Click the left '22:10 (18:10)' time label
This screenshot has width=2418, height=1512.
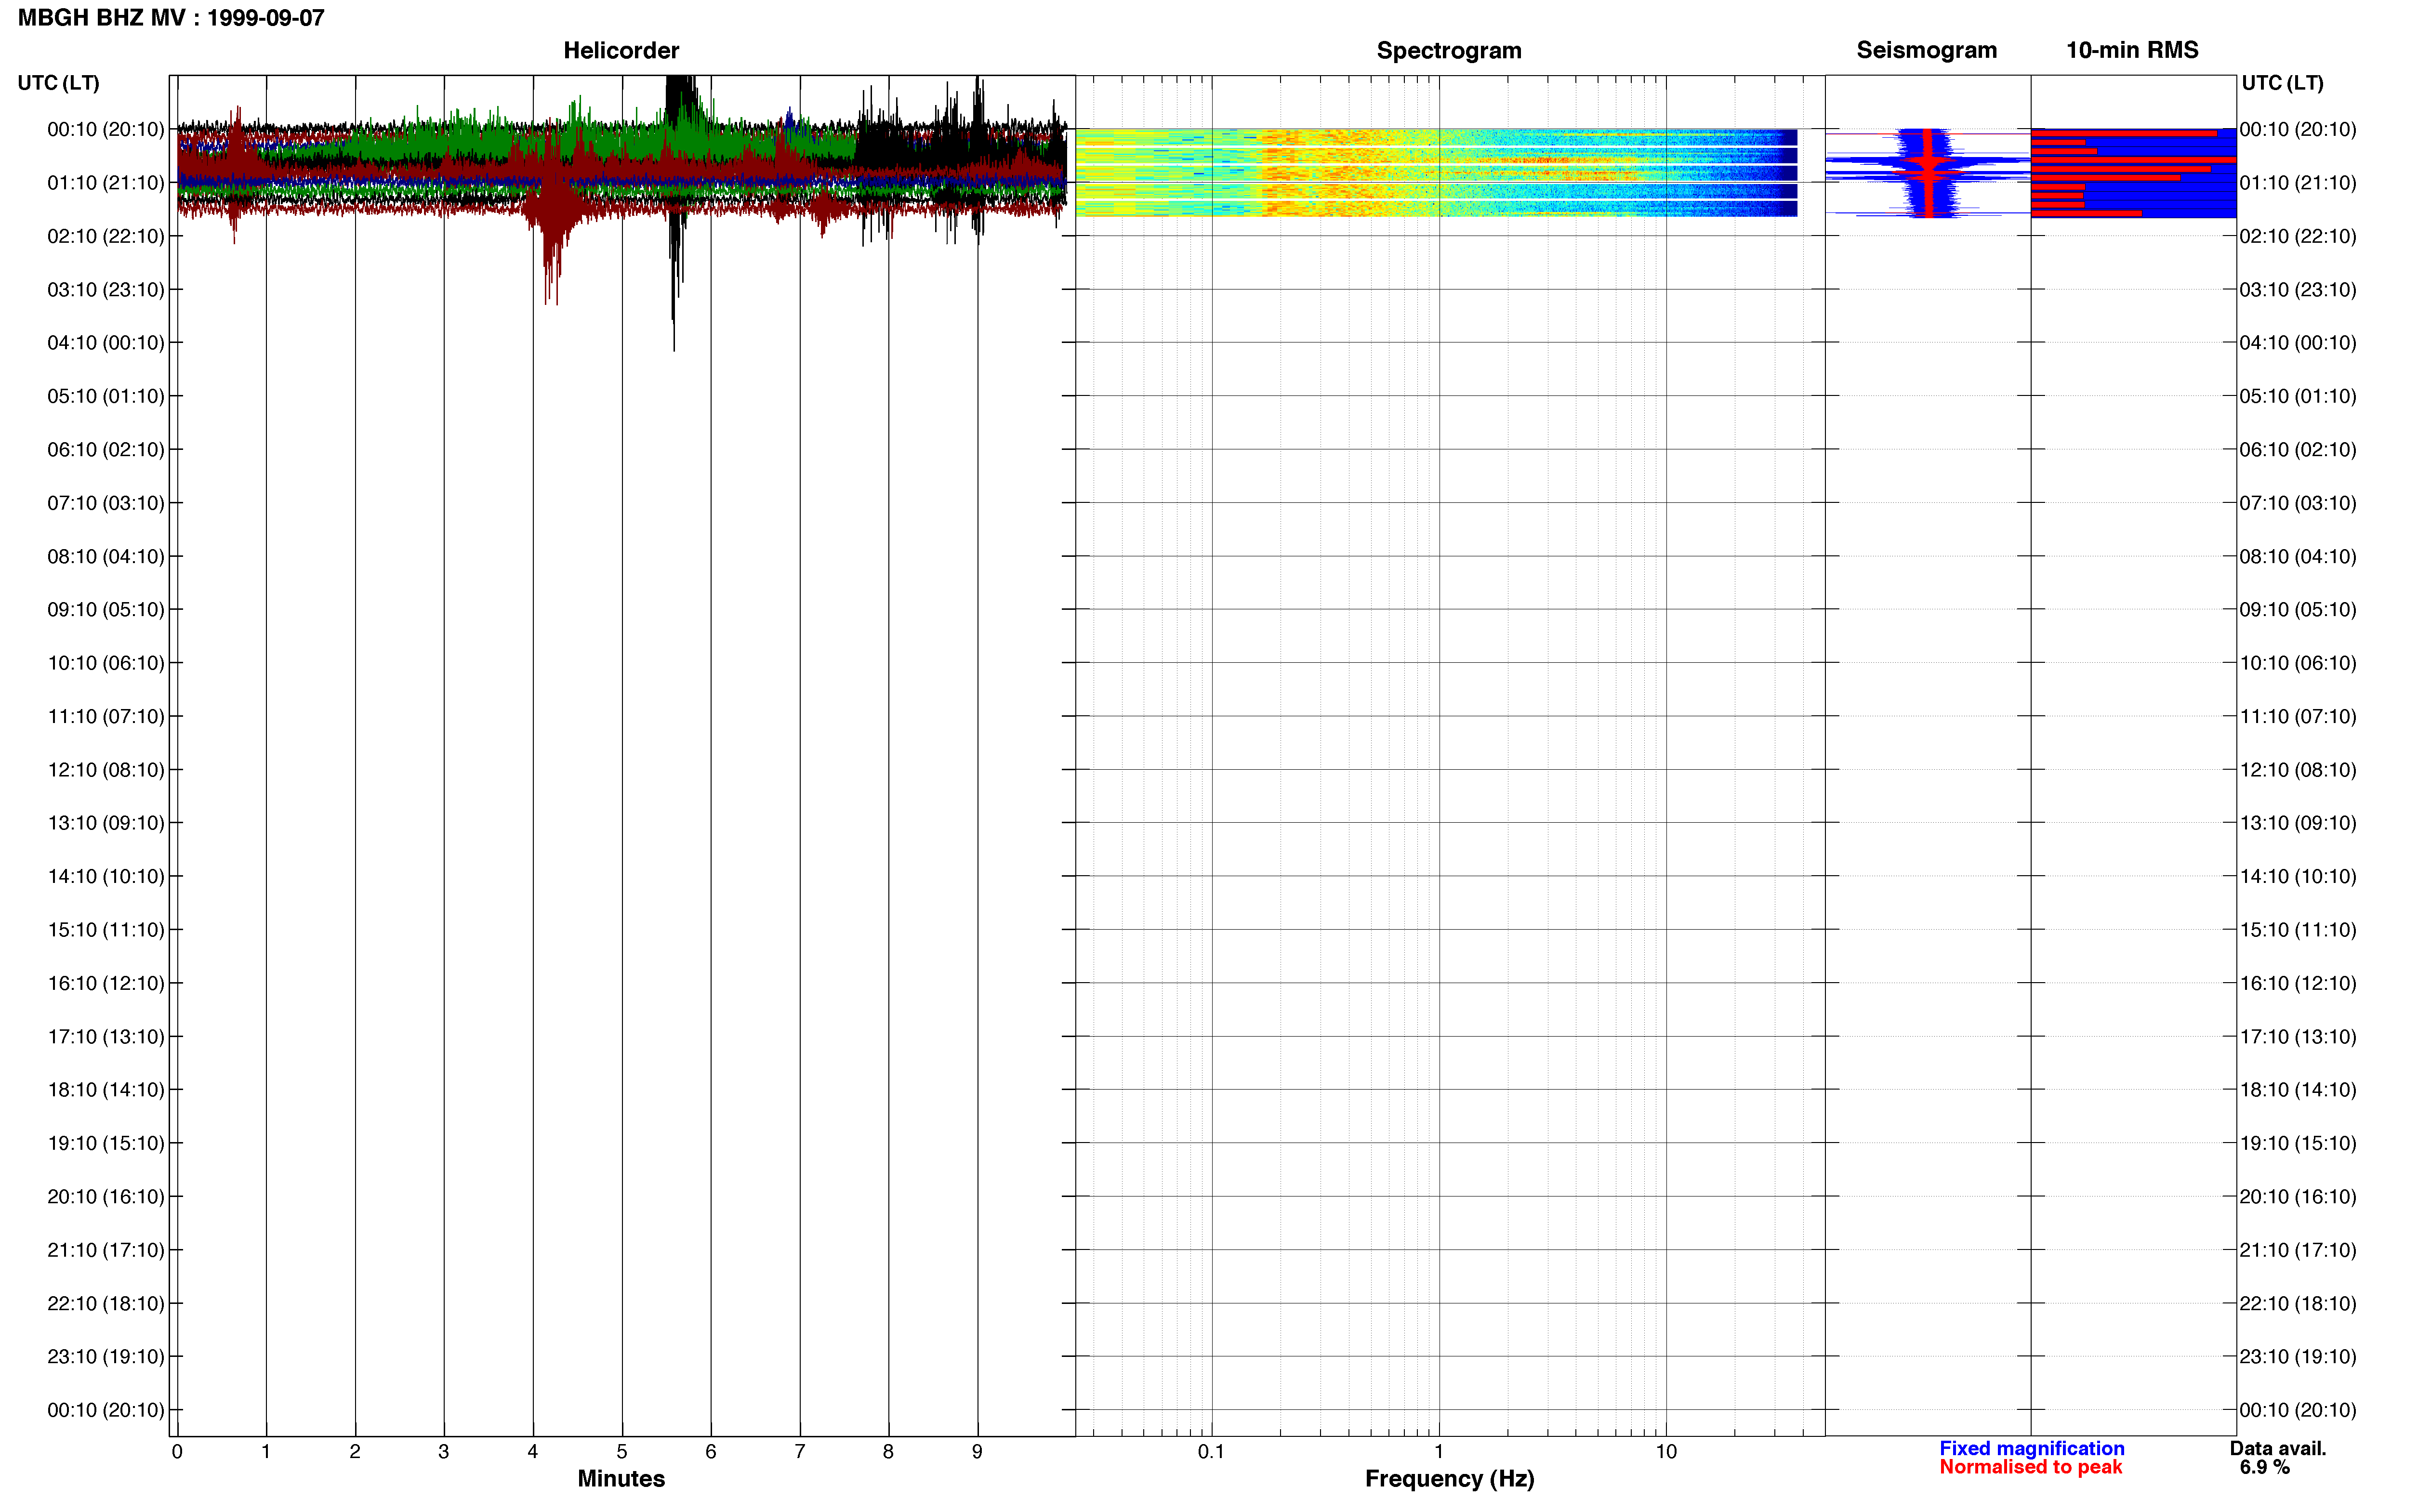click(x=106, y=1303)
